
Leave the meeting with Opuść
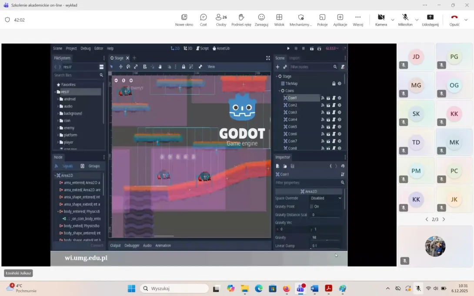coord(454,20)
